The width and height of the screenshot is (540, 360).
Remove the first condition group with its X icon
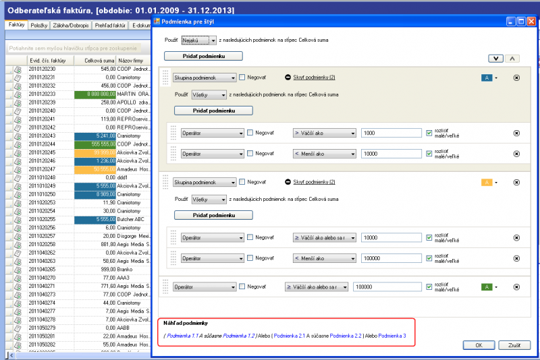(x=516, y=78)
